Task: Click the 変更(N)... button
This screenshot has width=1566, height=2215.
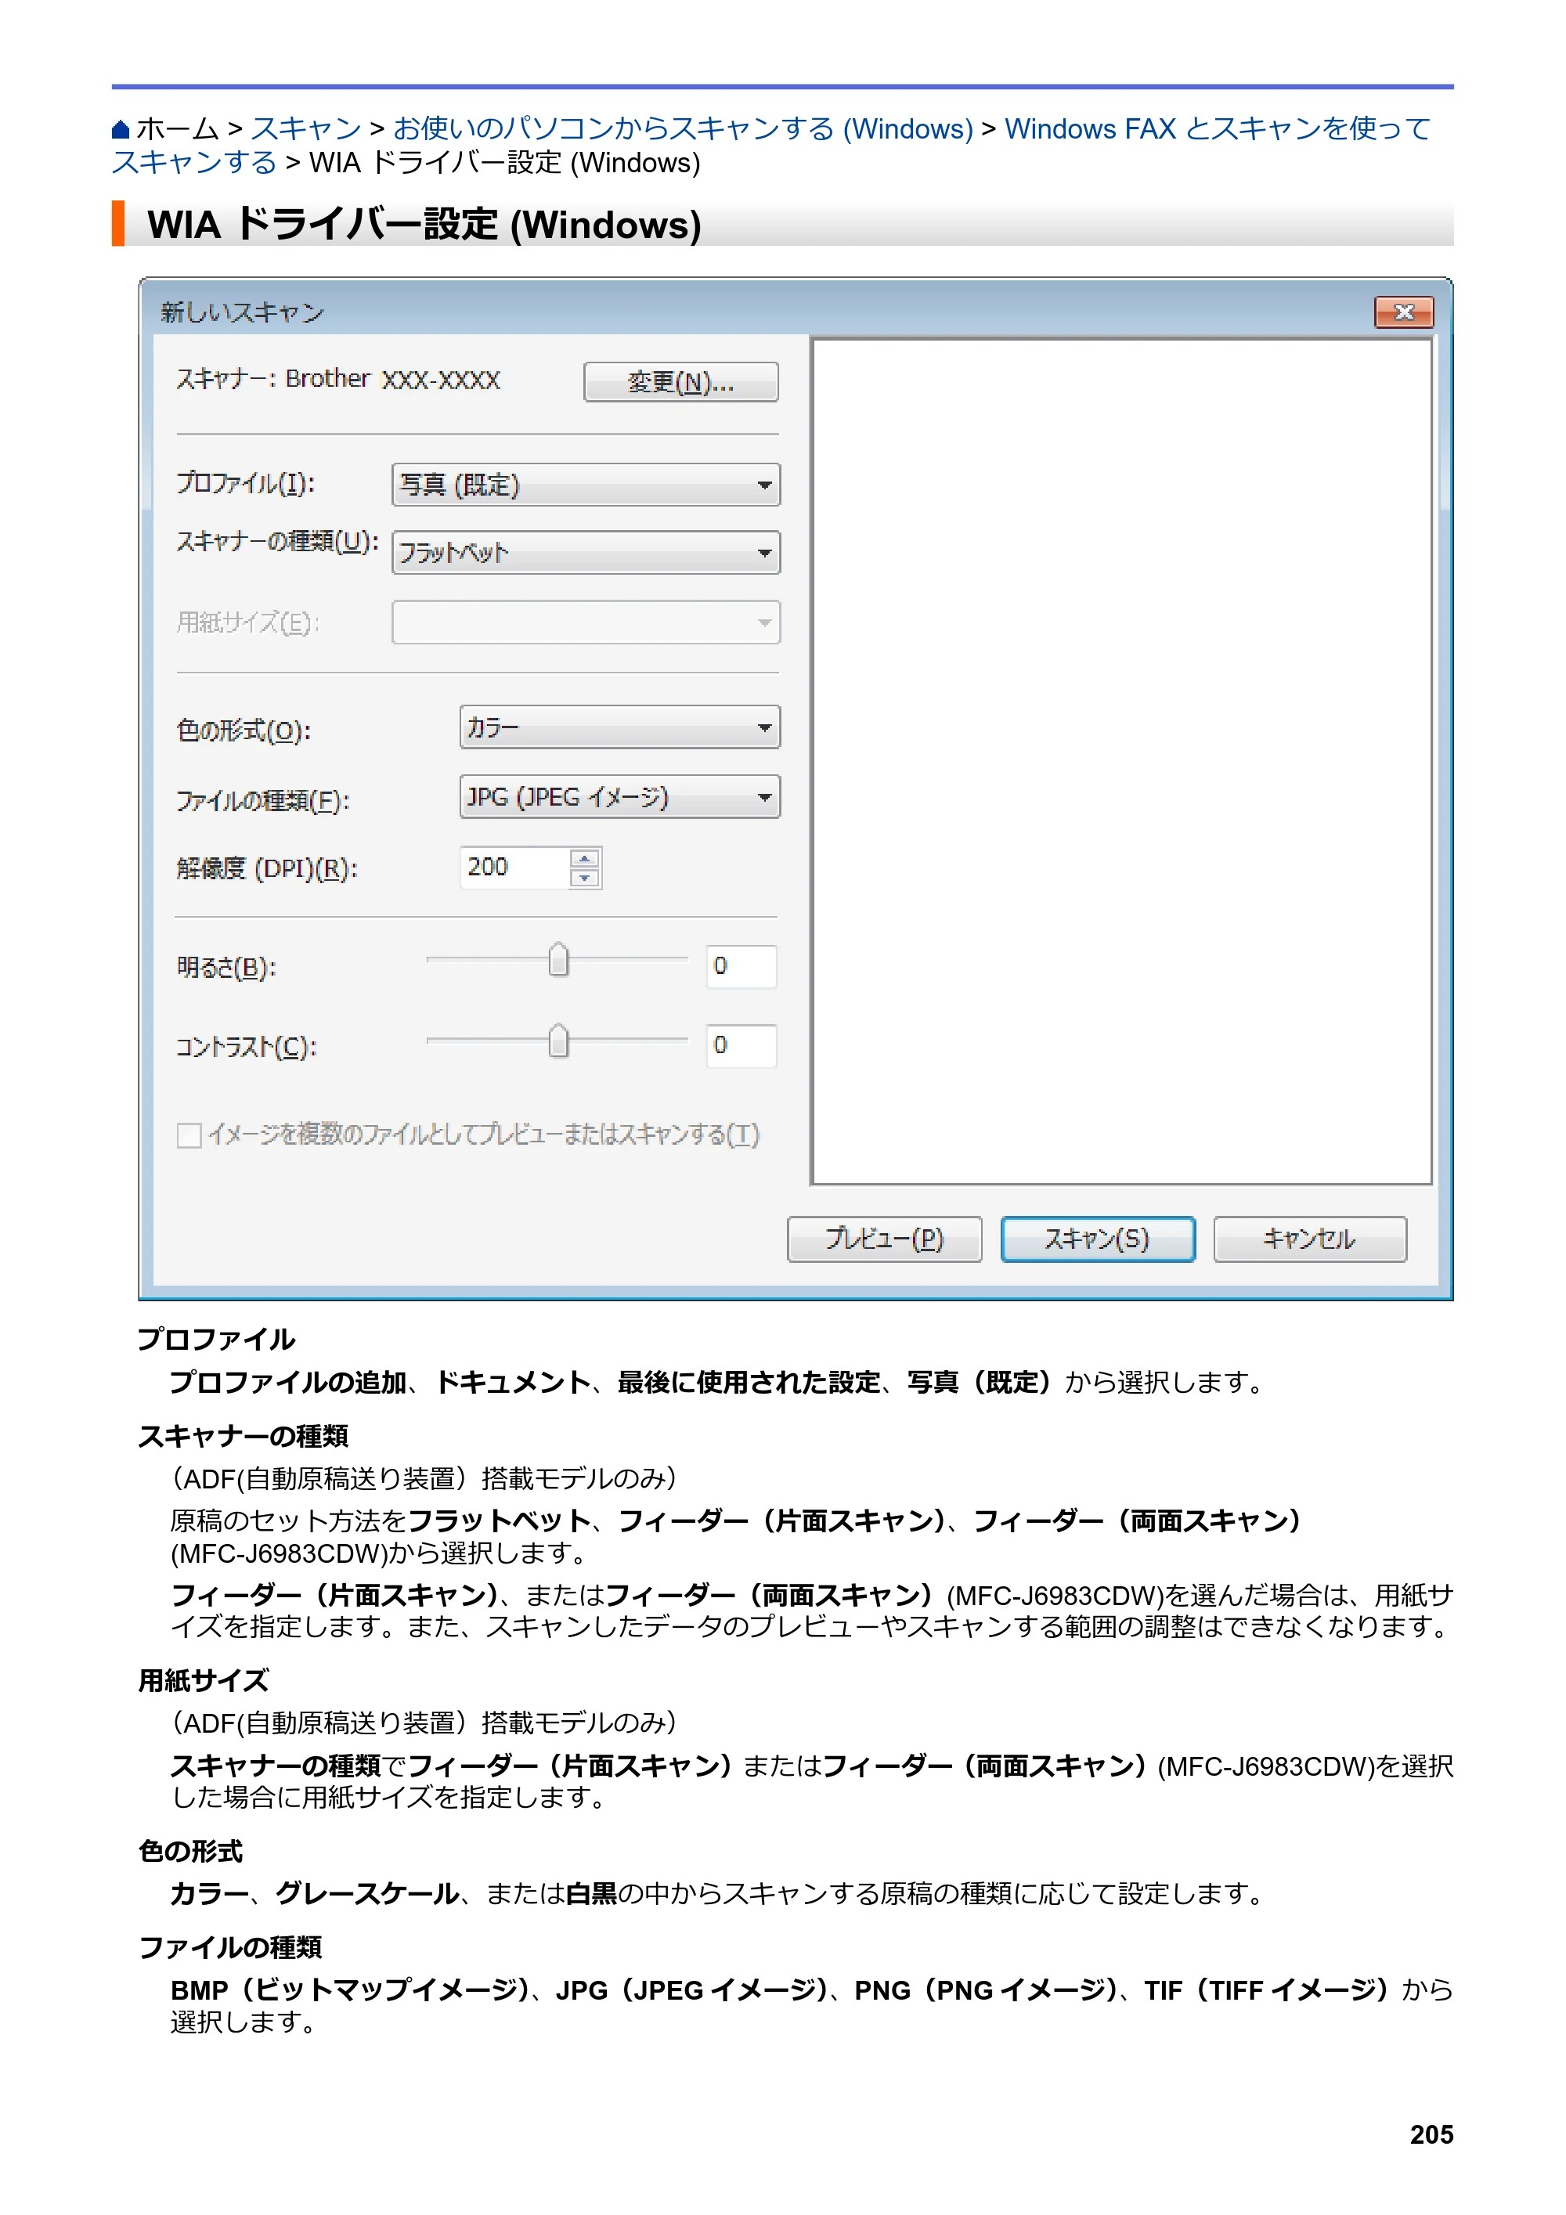Action: pyautogui.click(x=680, y=382)
